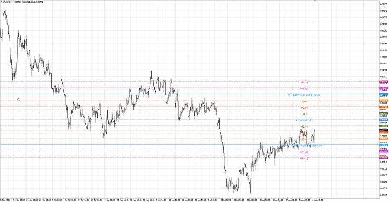
Task: Select the D1[1/8] H4PIVOT label
Action: [304, 120]
